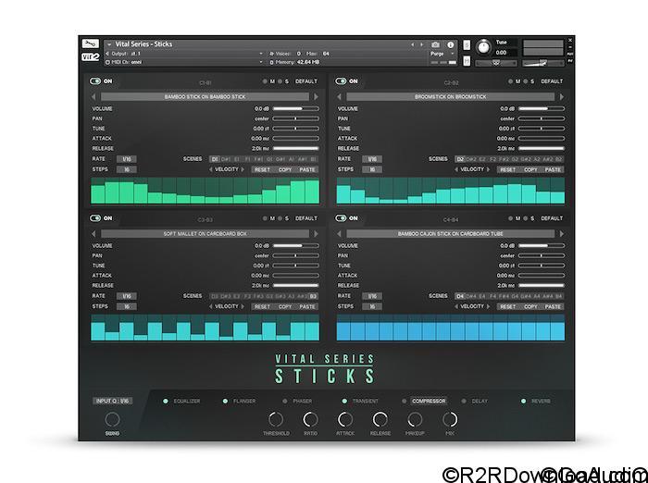Open the Delay effect tab
648x483 pixels.
(480, 402)
